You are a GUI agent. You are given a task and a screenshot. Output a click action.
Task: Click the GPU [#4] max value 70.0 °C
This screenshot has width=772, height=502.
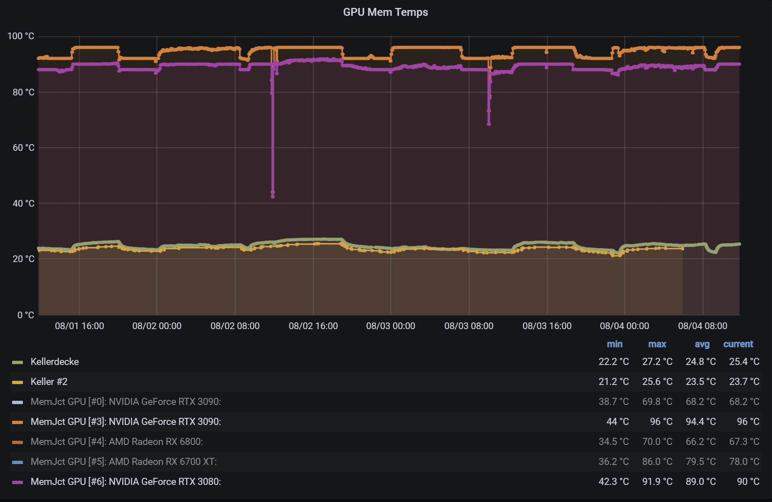click(x=657, y=442)
